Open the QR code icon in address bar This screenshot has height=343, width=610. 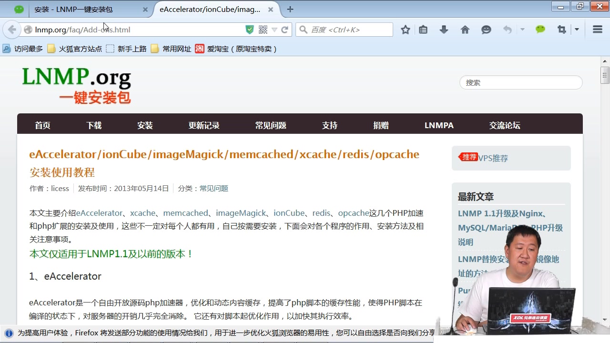(263, 30)
